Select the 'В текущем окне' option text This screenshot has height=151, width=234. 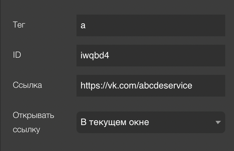click(115, 122)
